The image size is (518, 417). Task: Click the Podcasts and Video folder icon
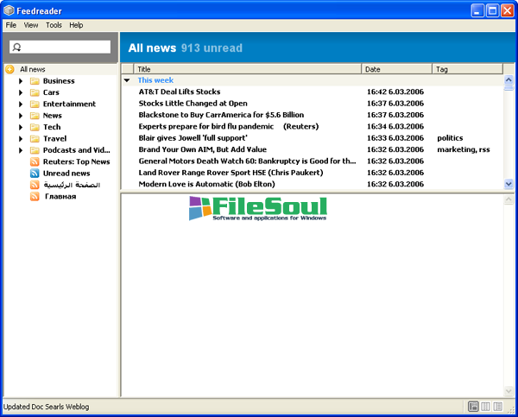[x=35, y=150]
